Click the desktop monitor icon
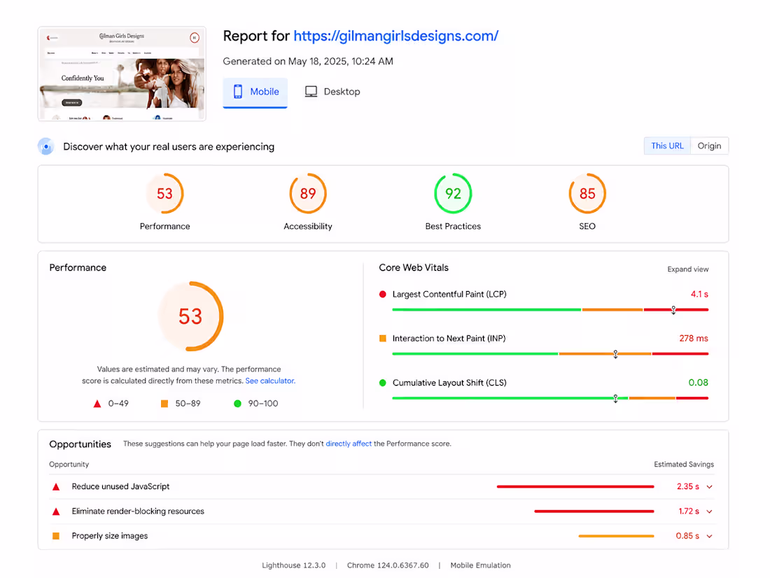Image resolution: width=770 pixels, height=578 pixels. click(x=311, y=92)
